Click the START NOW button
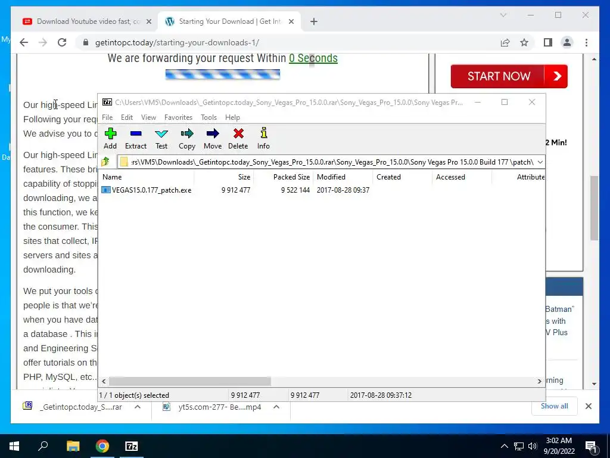 click(x=509, y=76)
